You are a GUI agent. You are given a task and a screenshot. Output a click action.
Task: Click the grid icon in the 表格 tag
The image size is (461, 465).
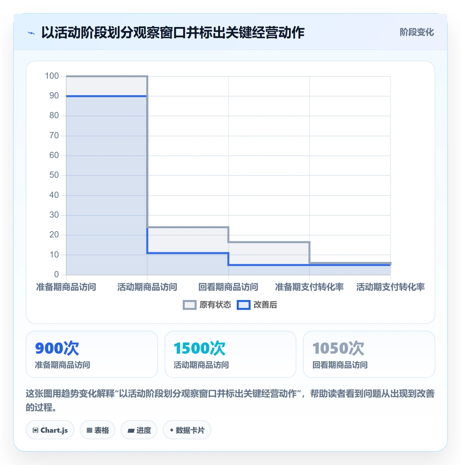coord(89,430)
